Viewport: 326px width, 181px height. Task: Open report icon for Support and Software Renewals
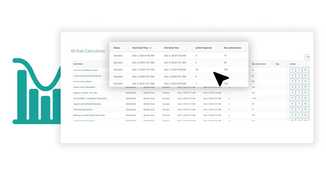(x=306, y=104)
